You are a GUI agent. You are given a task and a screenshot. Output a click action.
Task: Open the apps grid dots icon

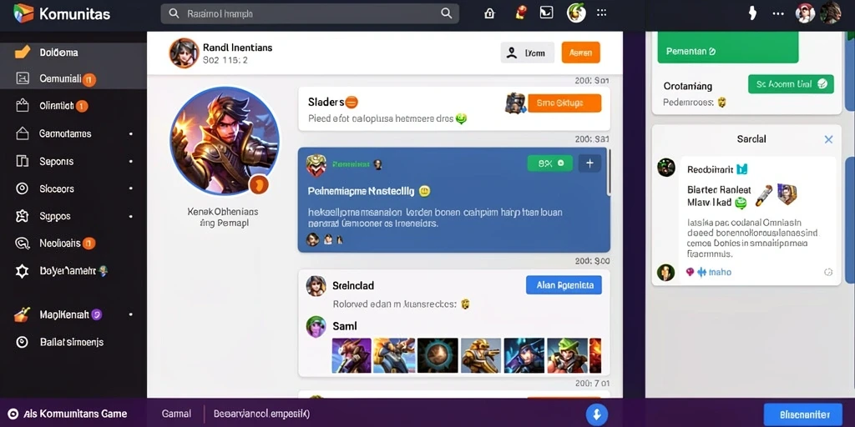pyautogui.click(x=601, y=13)
